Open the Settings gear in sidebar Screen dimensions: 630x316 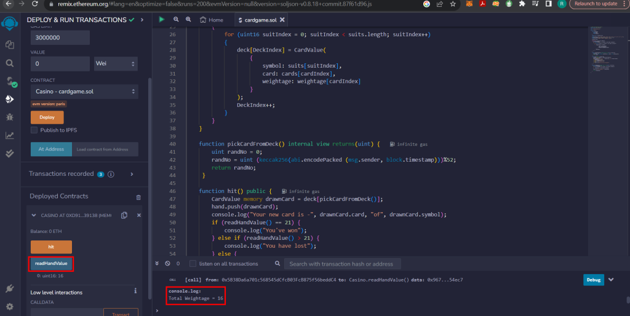[x=10, y=306]
